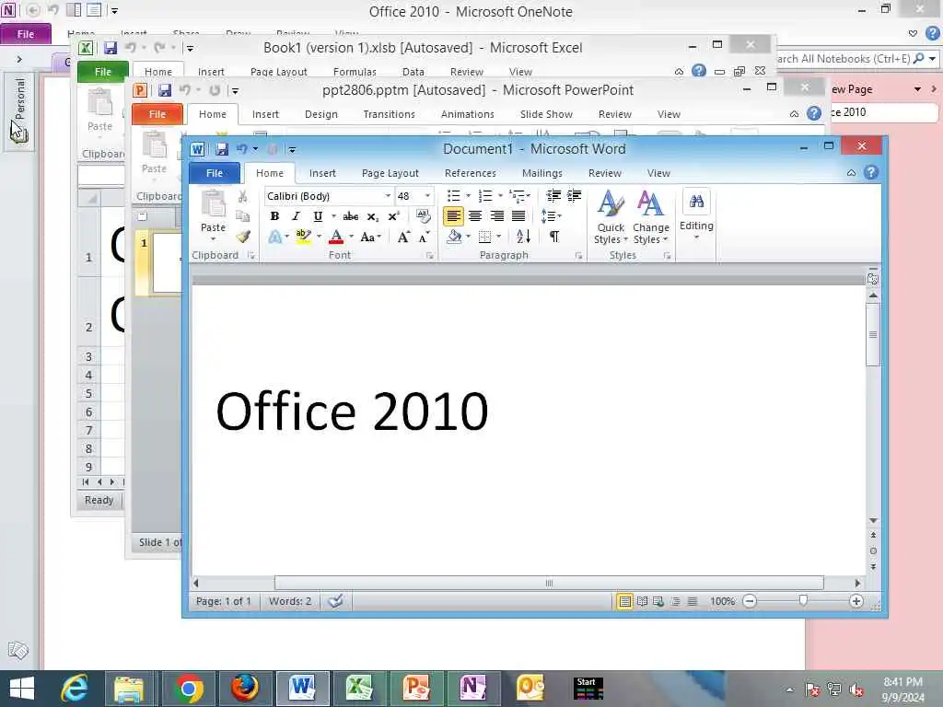943x707 pixels.
Task: Click the PowerPoint File button
Action: click(x=157, y=114)
